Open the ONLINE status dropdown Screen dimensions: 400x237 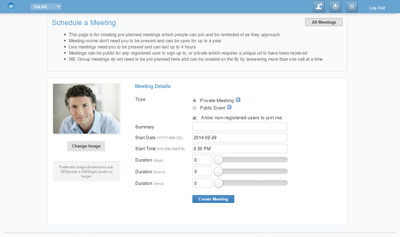tap(46, 7)
